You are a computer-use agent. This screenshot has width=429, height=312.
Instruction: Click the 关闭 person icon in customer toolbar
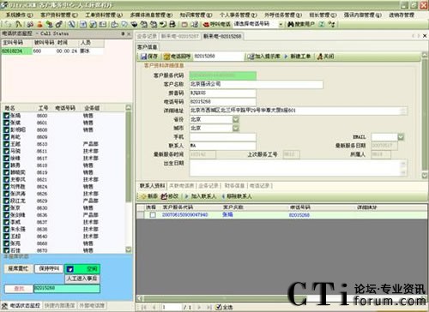tap(320, 57)
